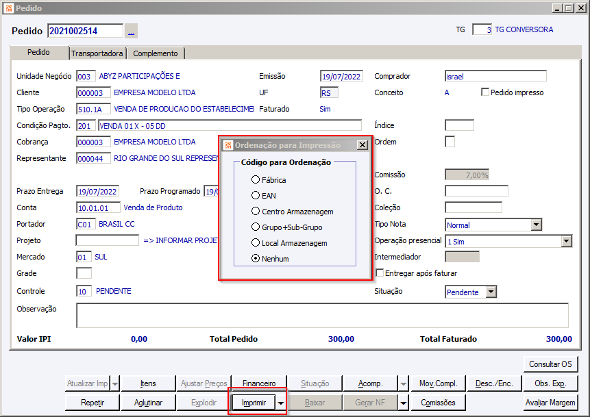Click the Emissão date field

[341, 76]
